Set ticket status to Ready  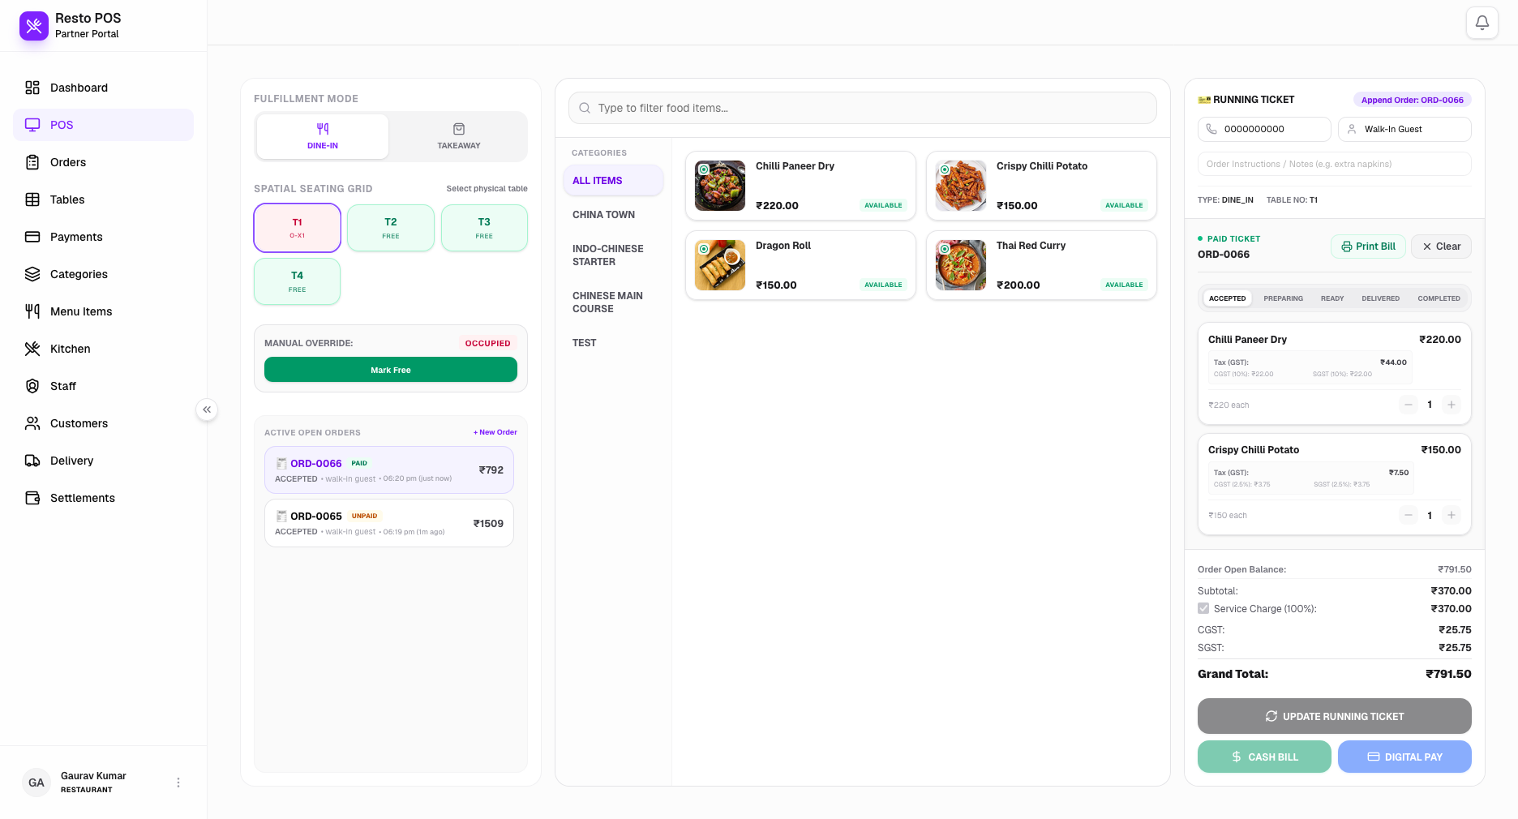click(1332, 298)
